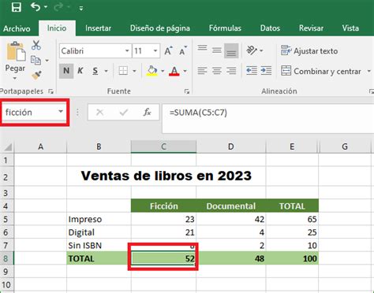Click Combinar y centrar button
The width and height of the screenshot is (374, 293).
pyautogui.click(x=321, y=71)
